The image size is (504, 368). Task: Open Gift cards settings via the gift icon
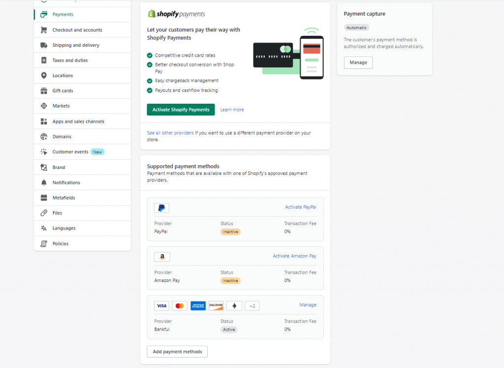(x=43, y=90)
